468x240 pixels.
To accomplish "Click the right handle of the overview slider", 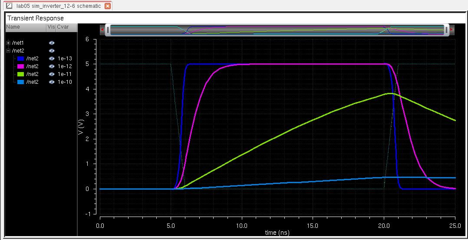I will (x=447, y=30).
